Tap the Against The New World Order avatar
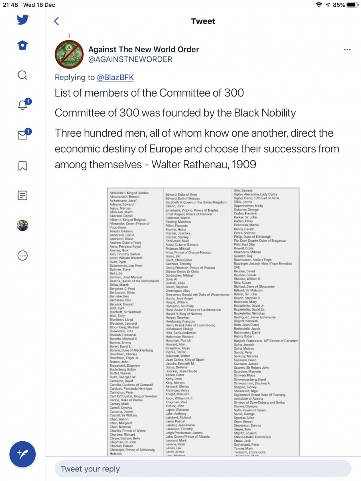 [69, 55]
